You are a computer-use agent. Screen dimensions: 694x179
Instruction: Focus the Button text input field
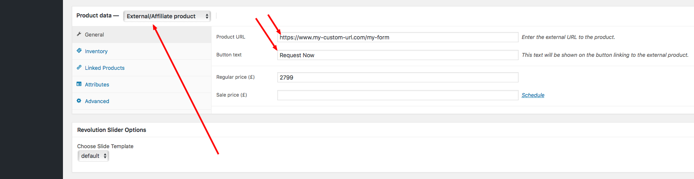point(398,55)
